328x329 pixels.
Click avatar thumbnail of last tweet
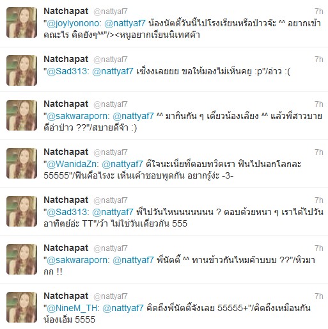coord(22,307)
